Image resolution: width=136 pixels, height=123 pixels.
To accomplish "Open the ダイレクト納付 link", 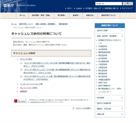I will coord(26,59).
